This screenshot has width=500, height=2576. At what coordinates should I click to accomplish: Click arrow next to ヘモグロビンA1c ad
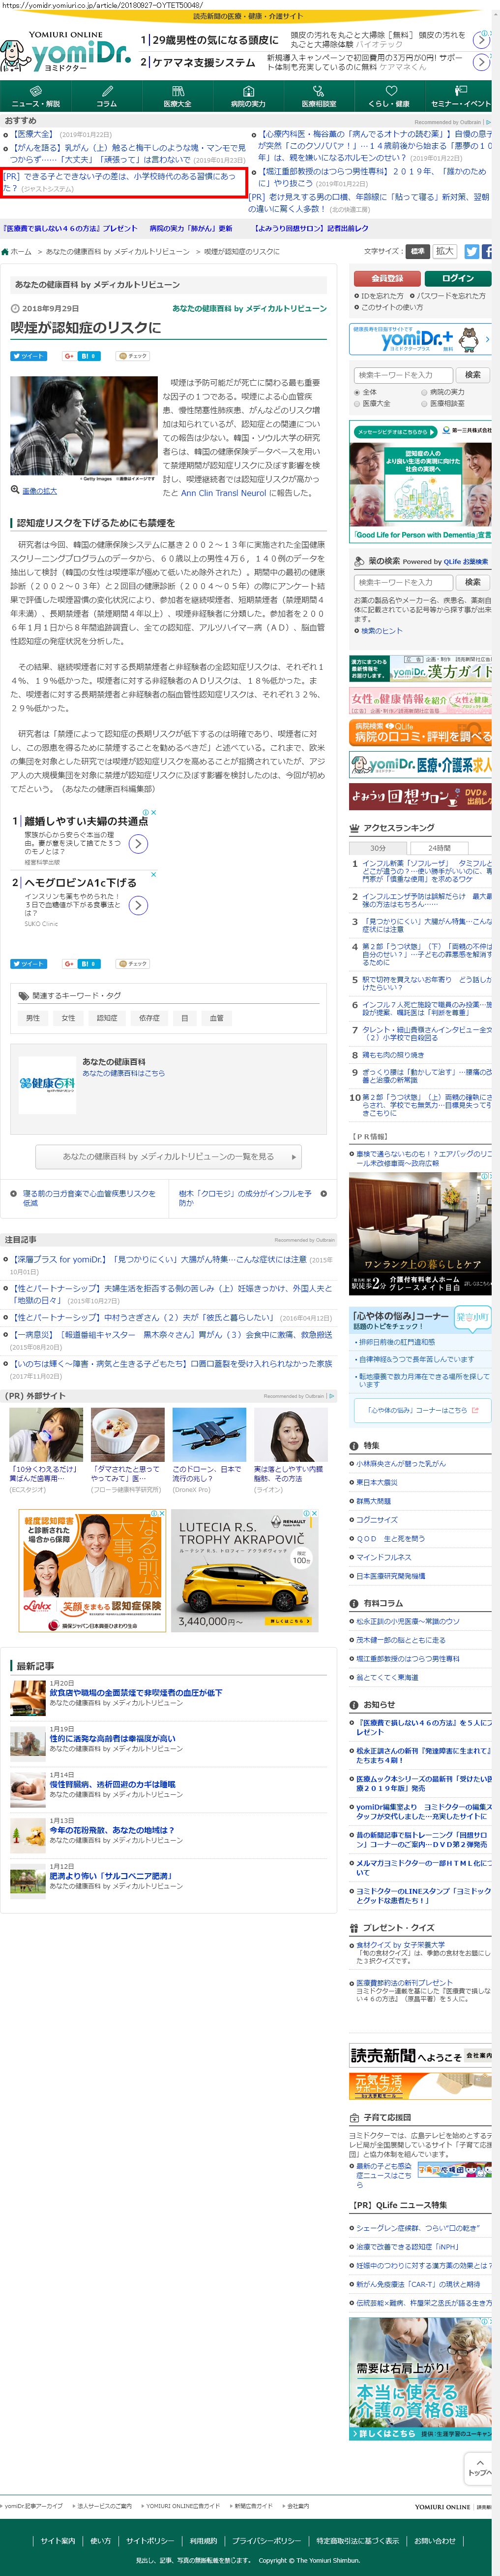point(139,905)
